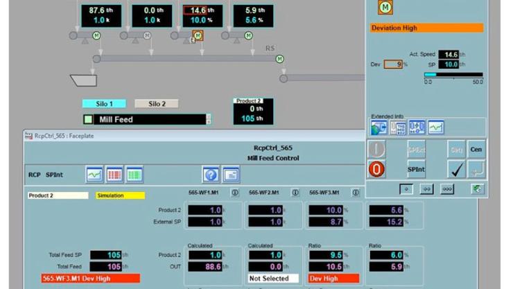Click the Product 2 display showing 0 t/h
The height and width of the screenshot is (289, 506).
pos(253,112)
